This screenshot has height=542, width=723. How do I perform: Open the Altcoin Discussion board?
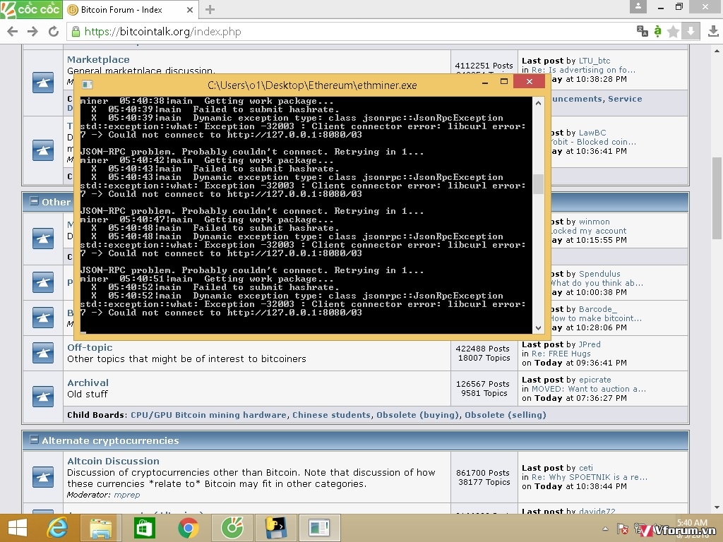(114, 461)
